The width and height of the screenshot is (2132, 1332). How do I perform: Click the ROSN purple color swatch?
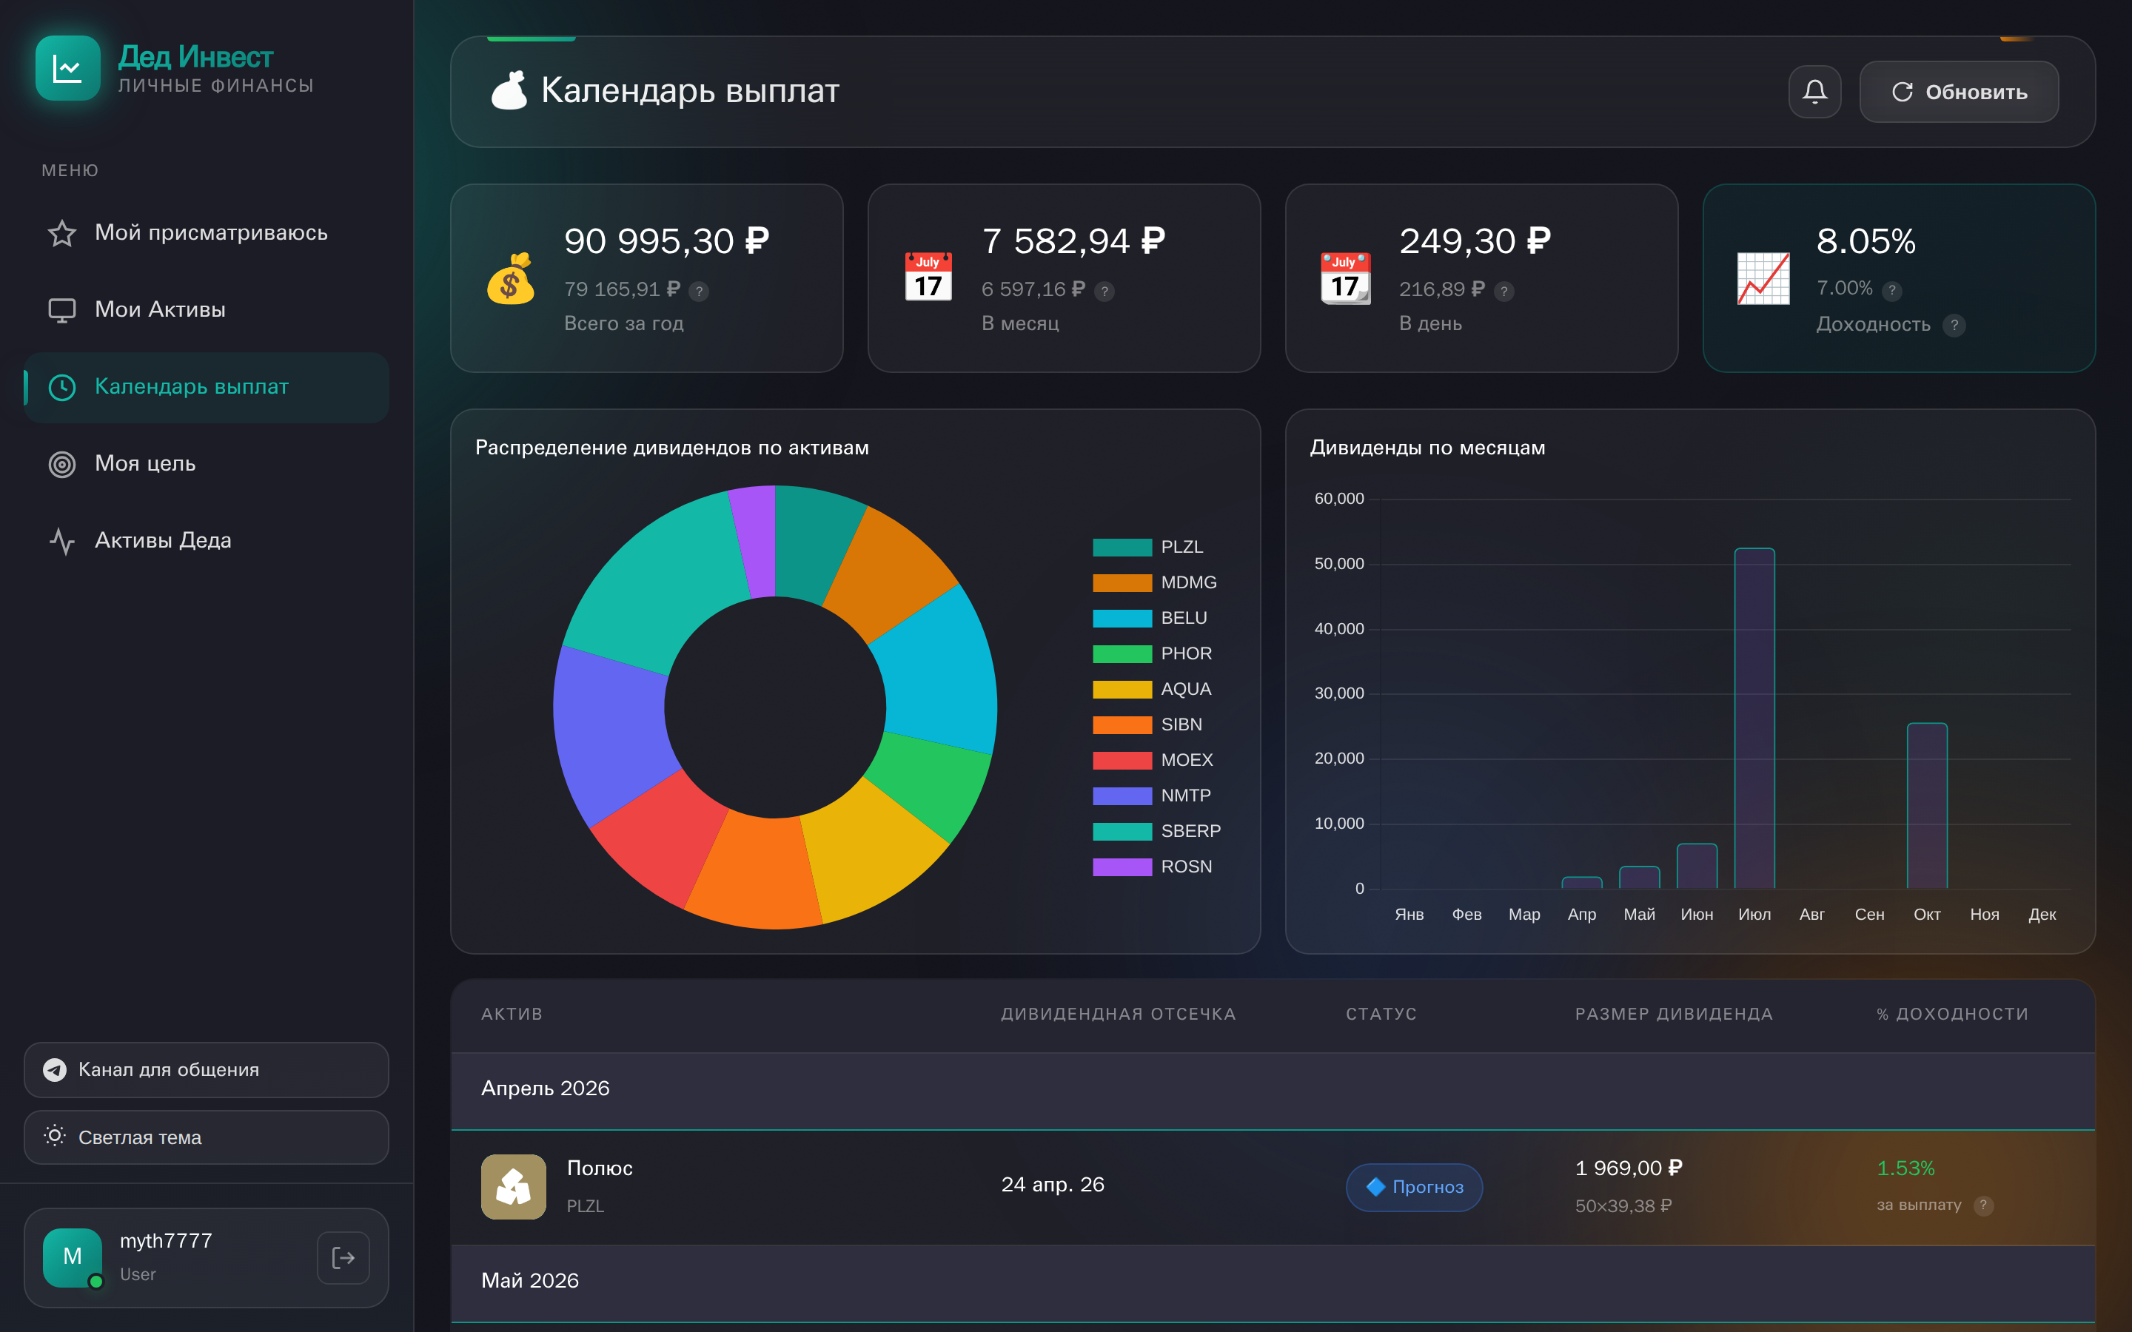point(1122,867)
